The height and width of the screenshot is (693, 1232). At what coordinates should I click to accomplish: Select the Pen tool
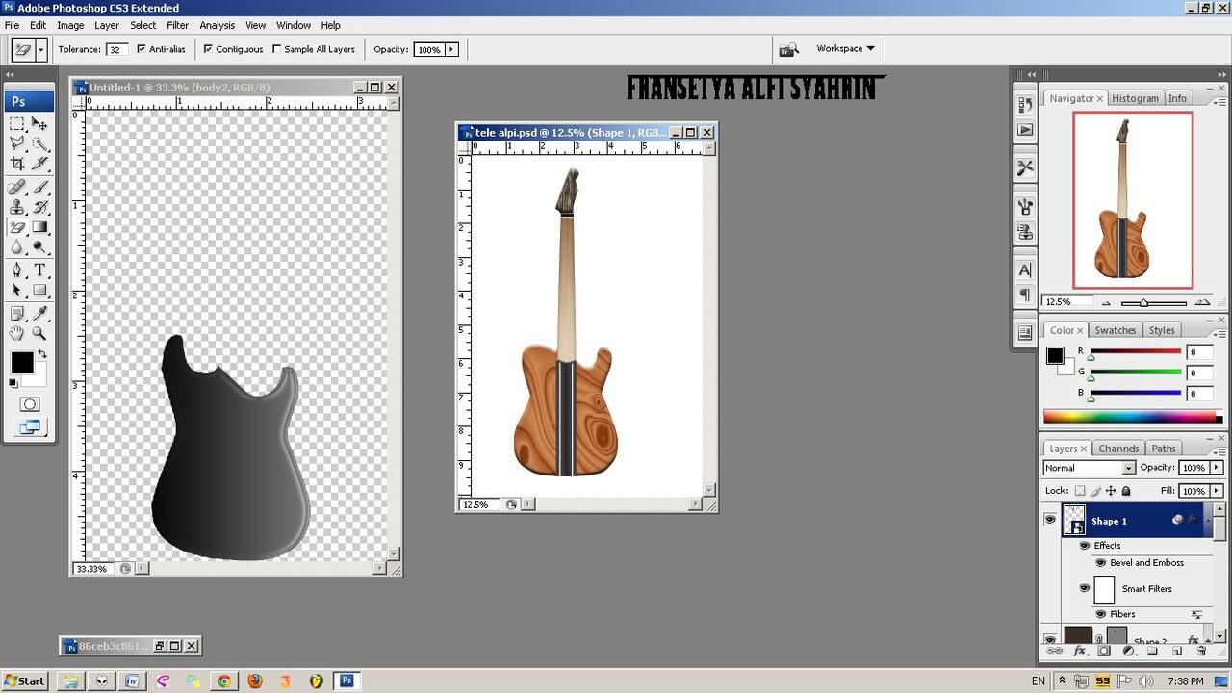coord(17,270)
